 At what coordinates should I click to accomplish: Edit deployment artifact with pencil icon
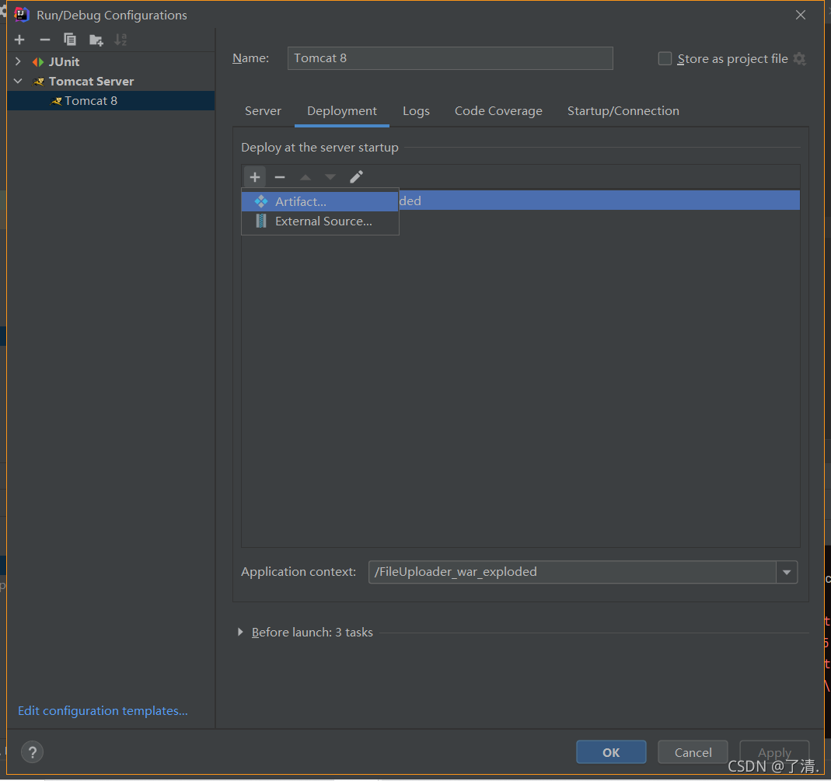pyautogui.click(x=356, y=177)
